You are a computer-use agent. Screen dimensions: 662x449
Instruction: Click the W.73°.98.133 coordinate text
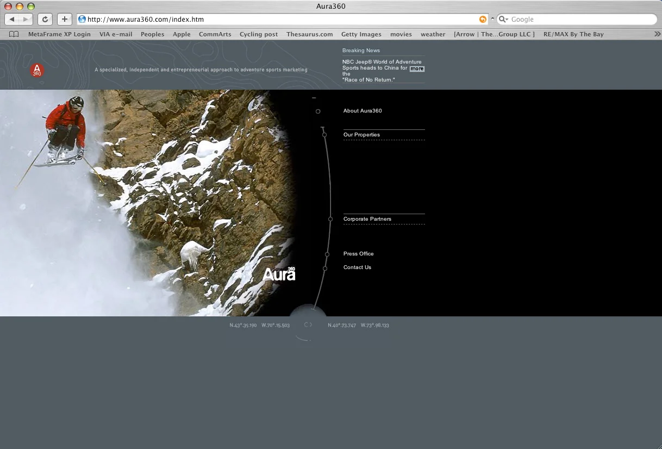click(375, 325)
